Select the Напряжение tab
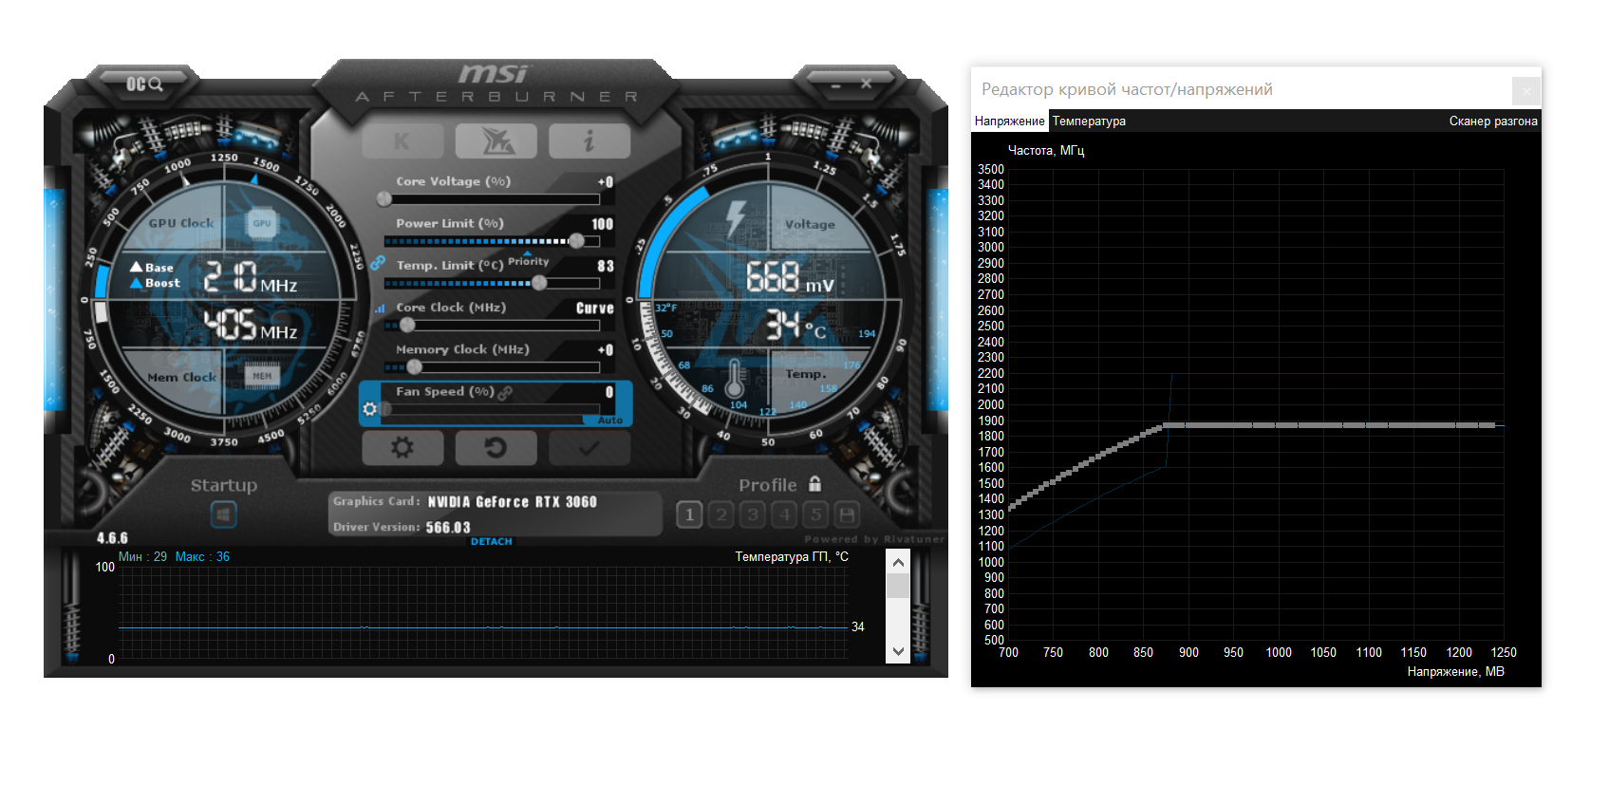Viewport: 1609px width, 785px height. point(1009,121)
